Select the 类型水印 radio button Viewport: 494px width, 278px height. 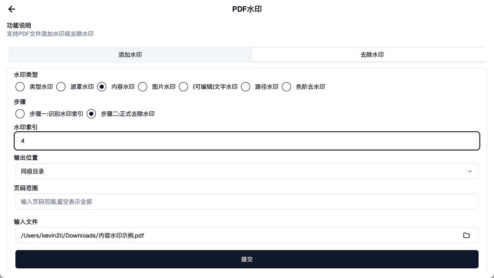(20, 87)
